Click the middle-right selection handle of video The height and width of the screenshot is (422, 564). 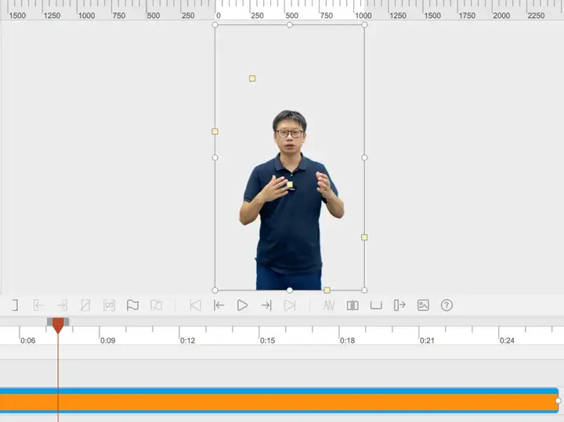tap(364, 157)
